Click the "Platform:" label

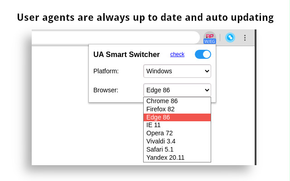coord(106,71)
